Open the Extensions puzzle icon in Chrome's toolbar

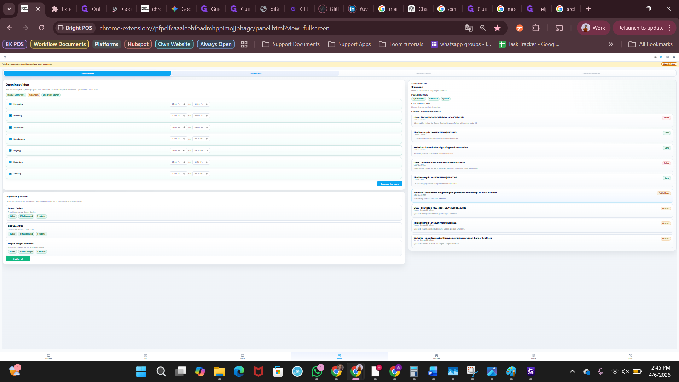click(x=536, y=28)
